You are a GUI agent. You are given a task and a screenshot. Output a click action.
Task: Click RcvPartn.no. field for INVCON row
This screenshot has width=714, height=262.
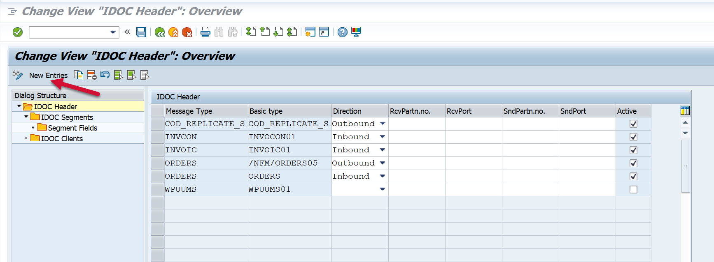point(416,137)
